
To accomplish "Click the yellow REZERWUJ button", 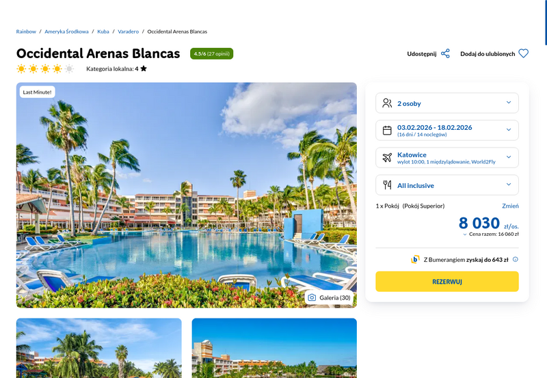I will [x=447, y=282].
